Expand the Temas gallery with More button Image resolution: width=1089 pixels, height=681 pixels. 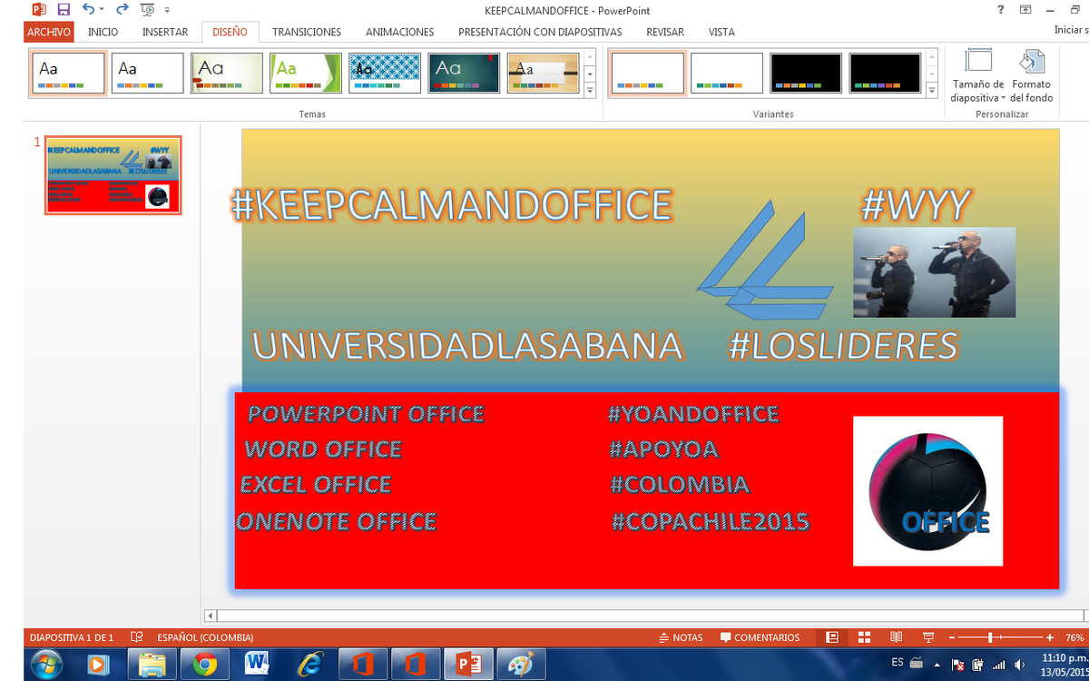click(x=590, y=90)
